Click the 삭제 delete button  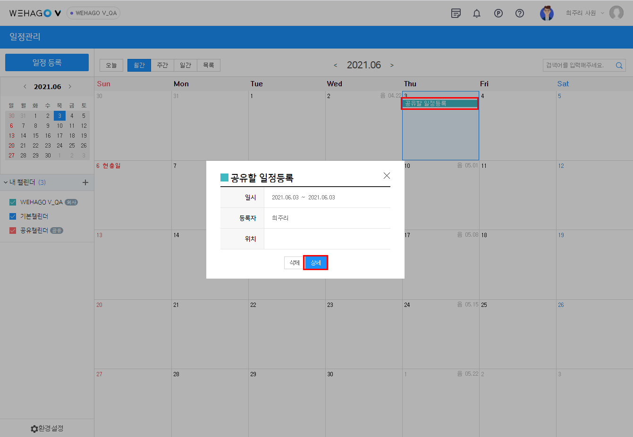pyautogui.click(x=294, y=263)
